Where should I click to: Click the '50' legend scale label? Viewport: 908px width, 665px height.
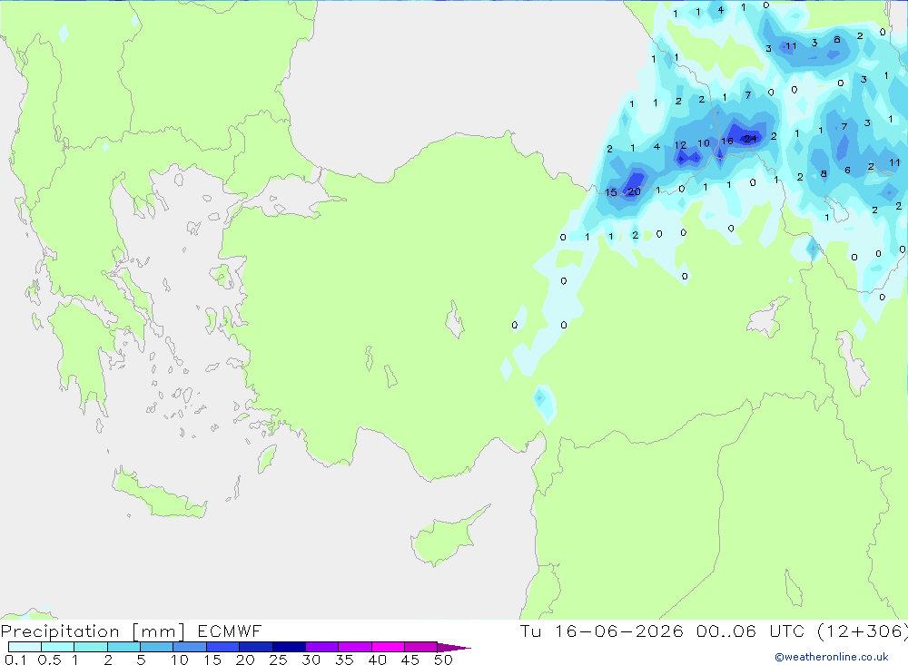pos(443,660)
